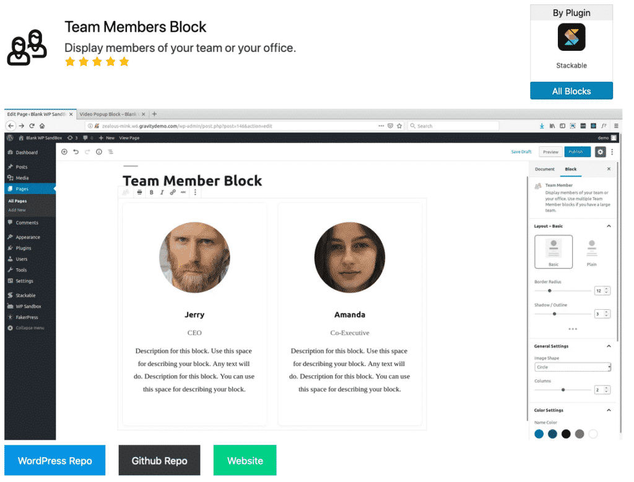Open the content structure info icon
The image size is (634, 482).
coord(98,152)
